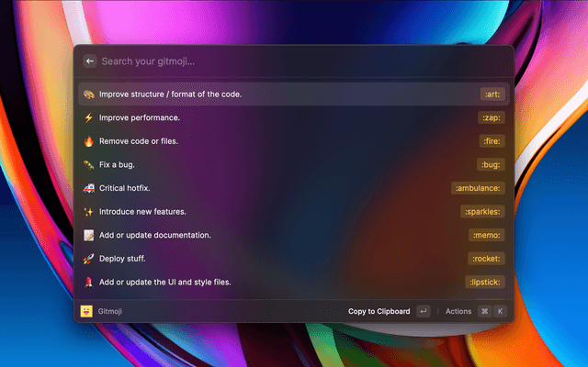Click the Gitmoji extension icon in footer
588x367 pixels.
86,311
